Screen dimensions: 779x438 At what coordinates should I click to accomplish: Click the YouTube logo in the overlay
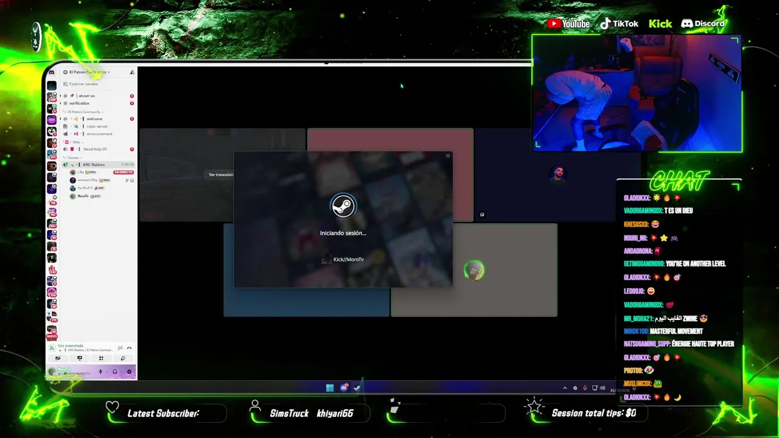click(568, 24)
